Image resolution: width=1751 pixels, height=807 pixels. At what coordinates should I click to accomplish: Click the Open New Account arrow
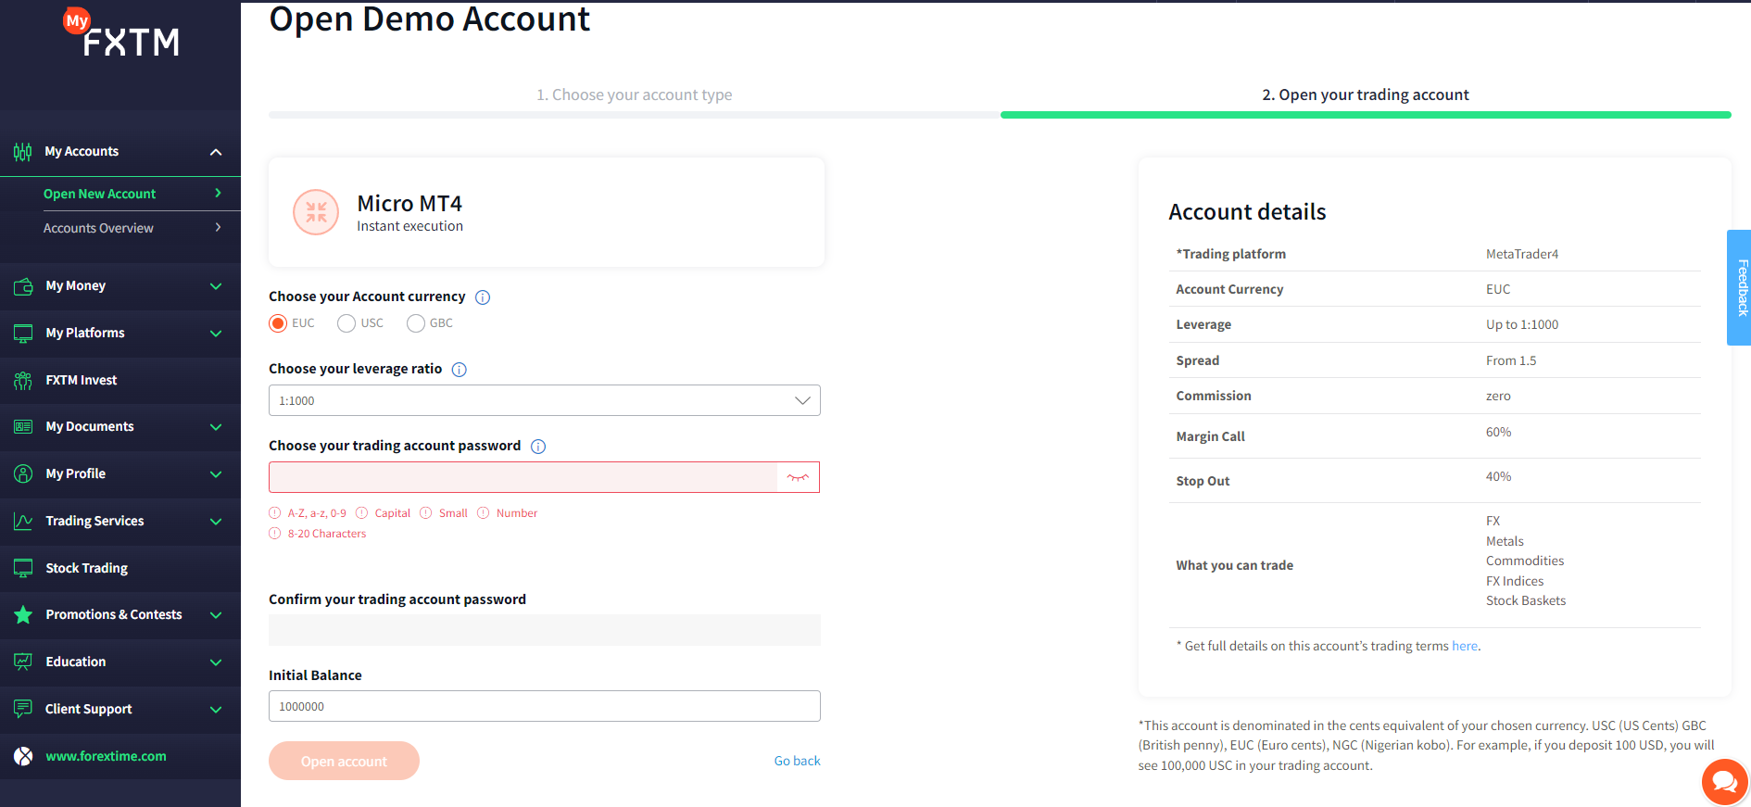pos(218,193)
